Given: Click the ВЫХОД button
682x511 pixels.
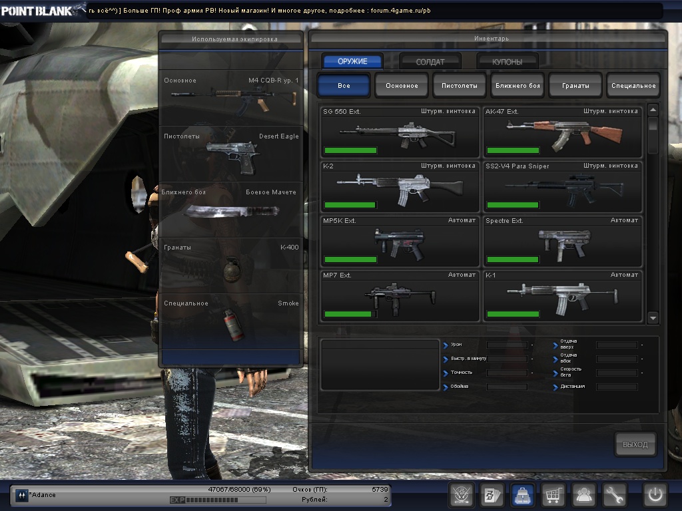Looking at the screenshot, I should click(x=635, y=444).
